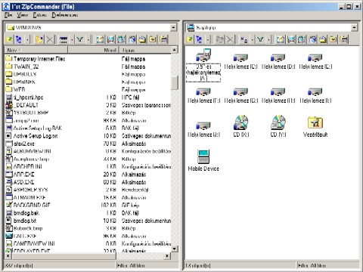This screenshot has height=272, width=363.
Task: Click the view mode icon in left toolbar
Action: pos(64,39)
